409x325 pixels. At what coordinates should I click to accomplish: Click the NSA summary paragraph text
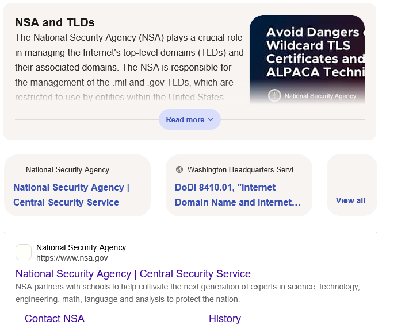(x=129, y=68)
